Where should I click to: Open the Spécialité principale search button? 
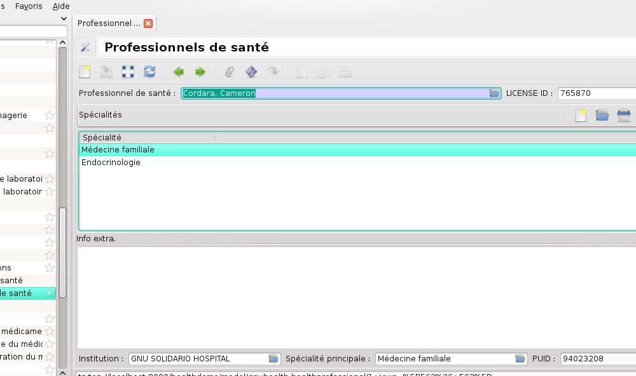coord(520,359)
